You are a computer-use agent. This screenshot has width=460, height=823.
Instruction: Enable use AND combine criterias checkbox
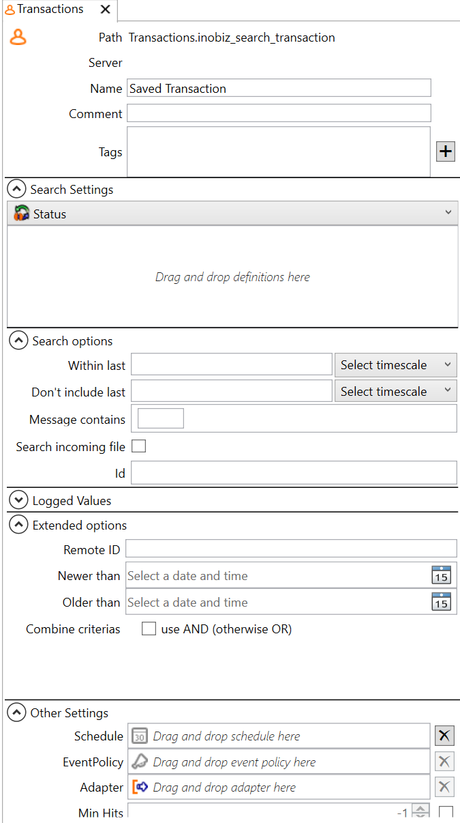click(149, 629)
